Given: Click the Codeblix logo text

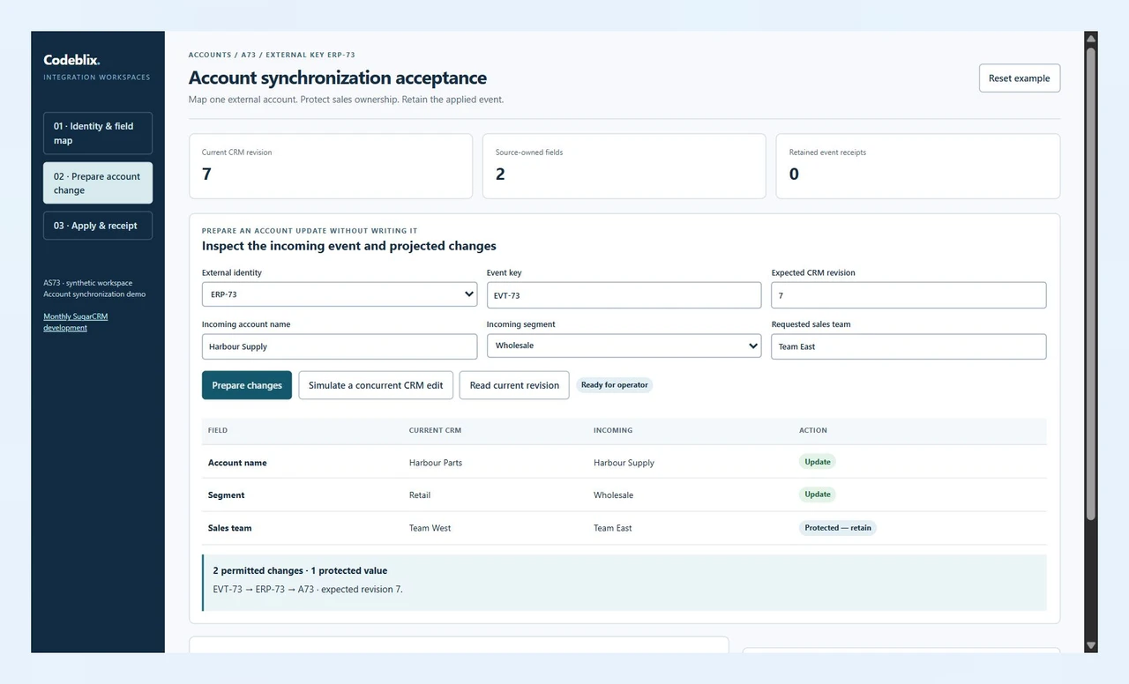Looking at the screenshot, I should tap(71, 60).
